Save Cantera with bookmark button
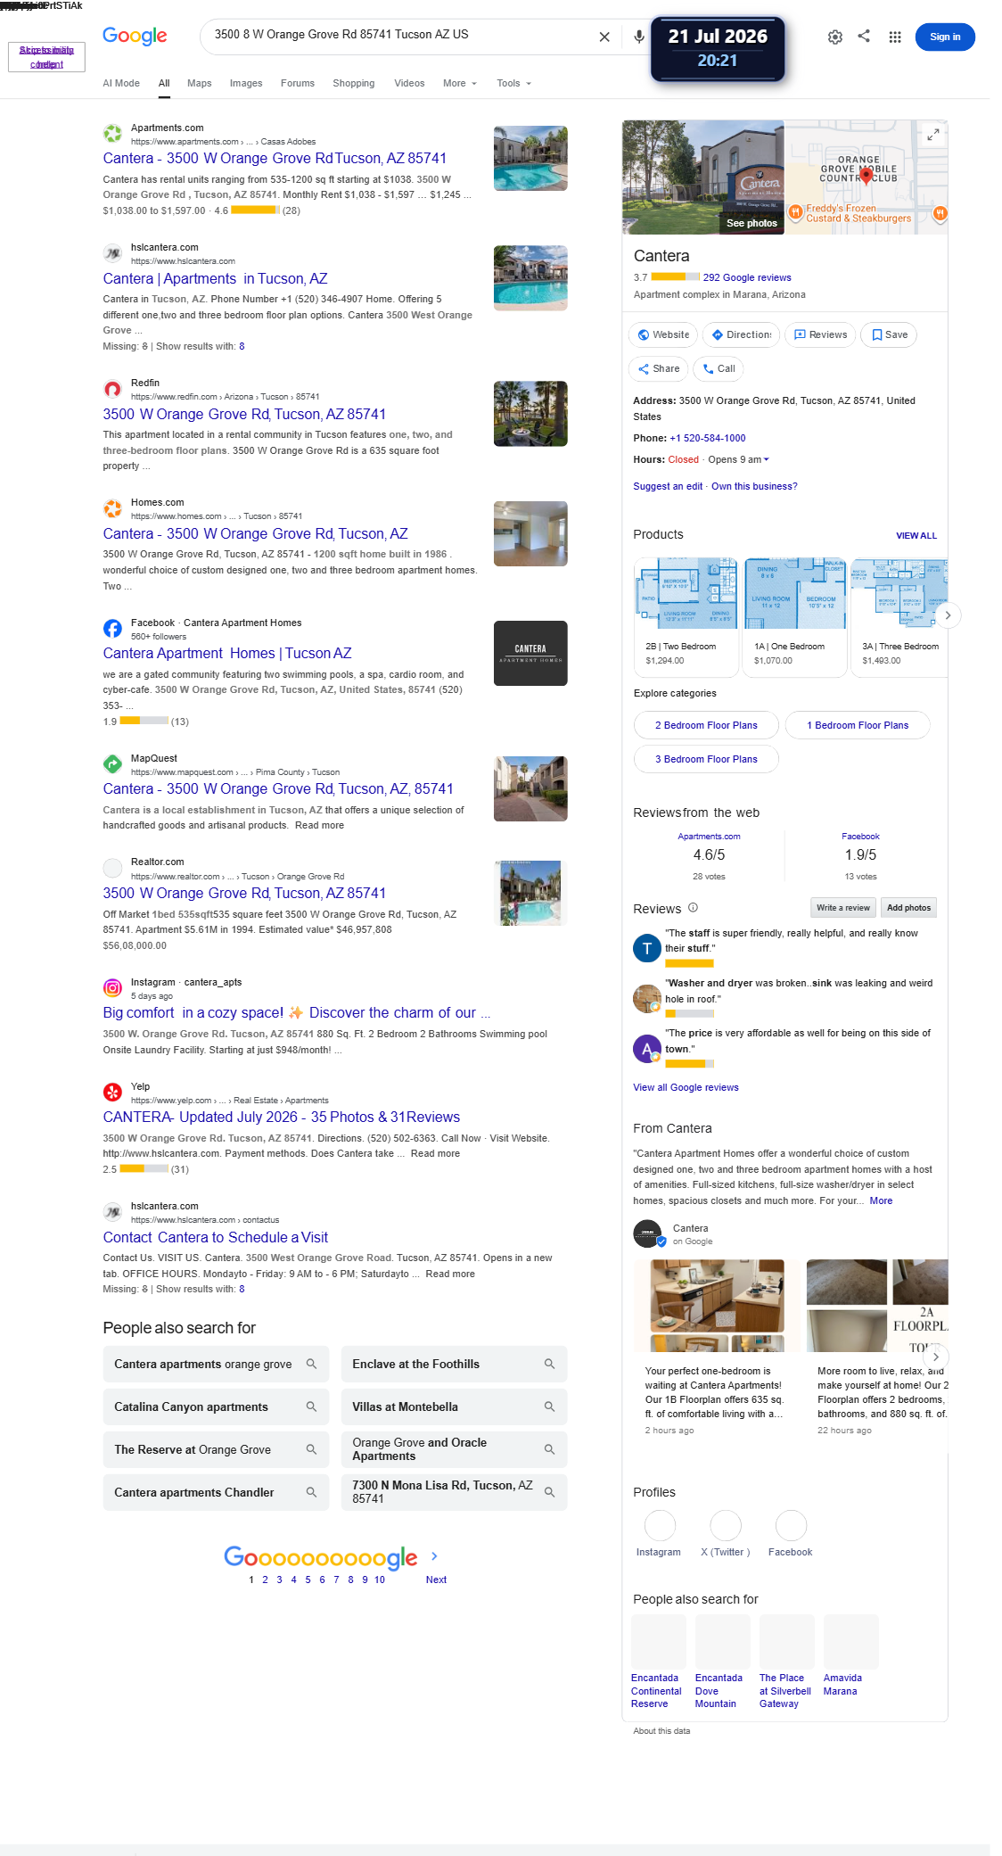 coord(890,334)
